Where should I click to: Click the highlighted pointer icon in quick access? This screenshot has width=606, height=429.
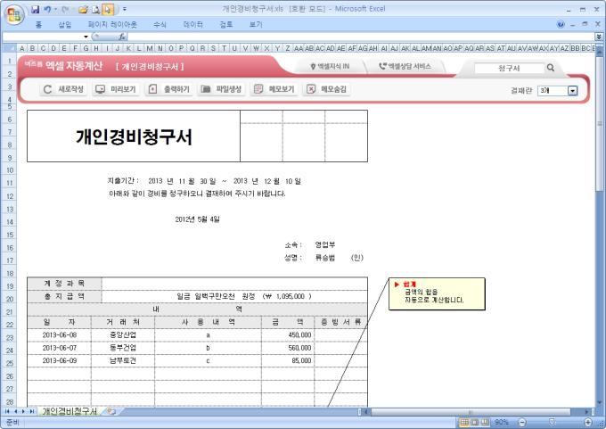click(108, 9)
